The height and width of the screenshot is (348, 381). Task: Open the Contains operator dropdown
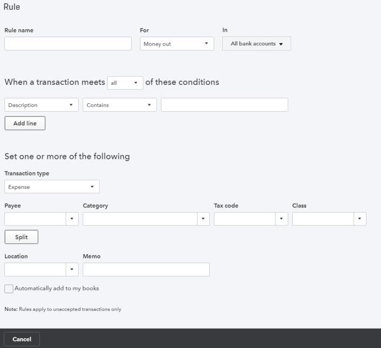tap(120, 105)
